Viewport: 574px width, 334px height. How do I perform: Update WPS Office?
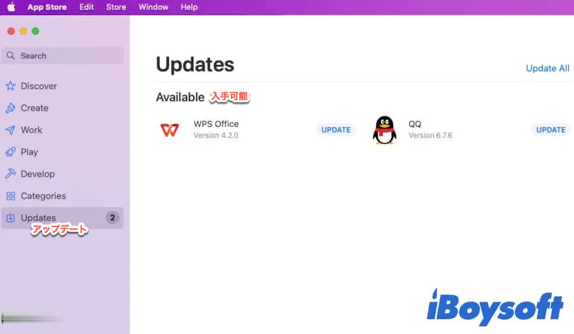tap(336, 130)
